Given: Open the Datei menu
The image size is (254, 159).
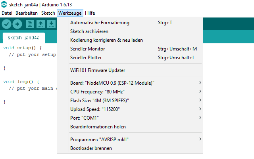Looking at the screenshot, I should [x=7, y=13].
